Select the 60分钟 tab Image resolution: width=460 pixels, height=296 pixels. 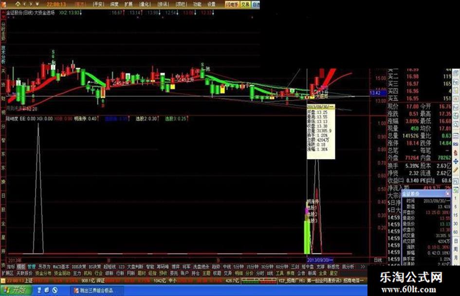pos(282,267)
